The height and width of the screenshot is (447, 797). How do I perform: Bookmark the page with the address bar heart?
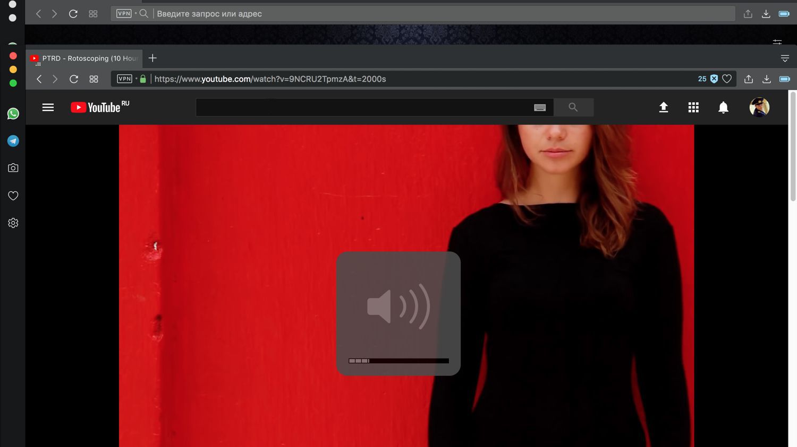click(727, 79)
